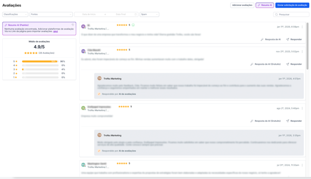
Task: Open the Spam filter dropdown
Action: tap(149, 14)
